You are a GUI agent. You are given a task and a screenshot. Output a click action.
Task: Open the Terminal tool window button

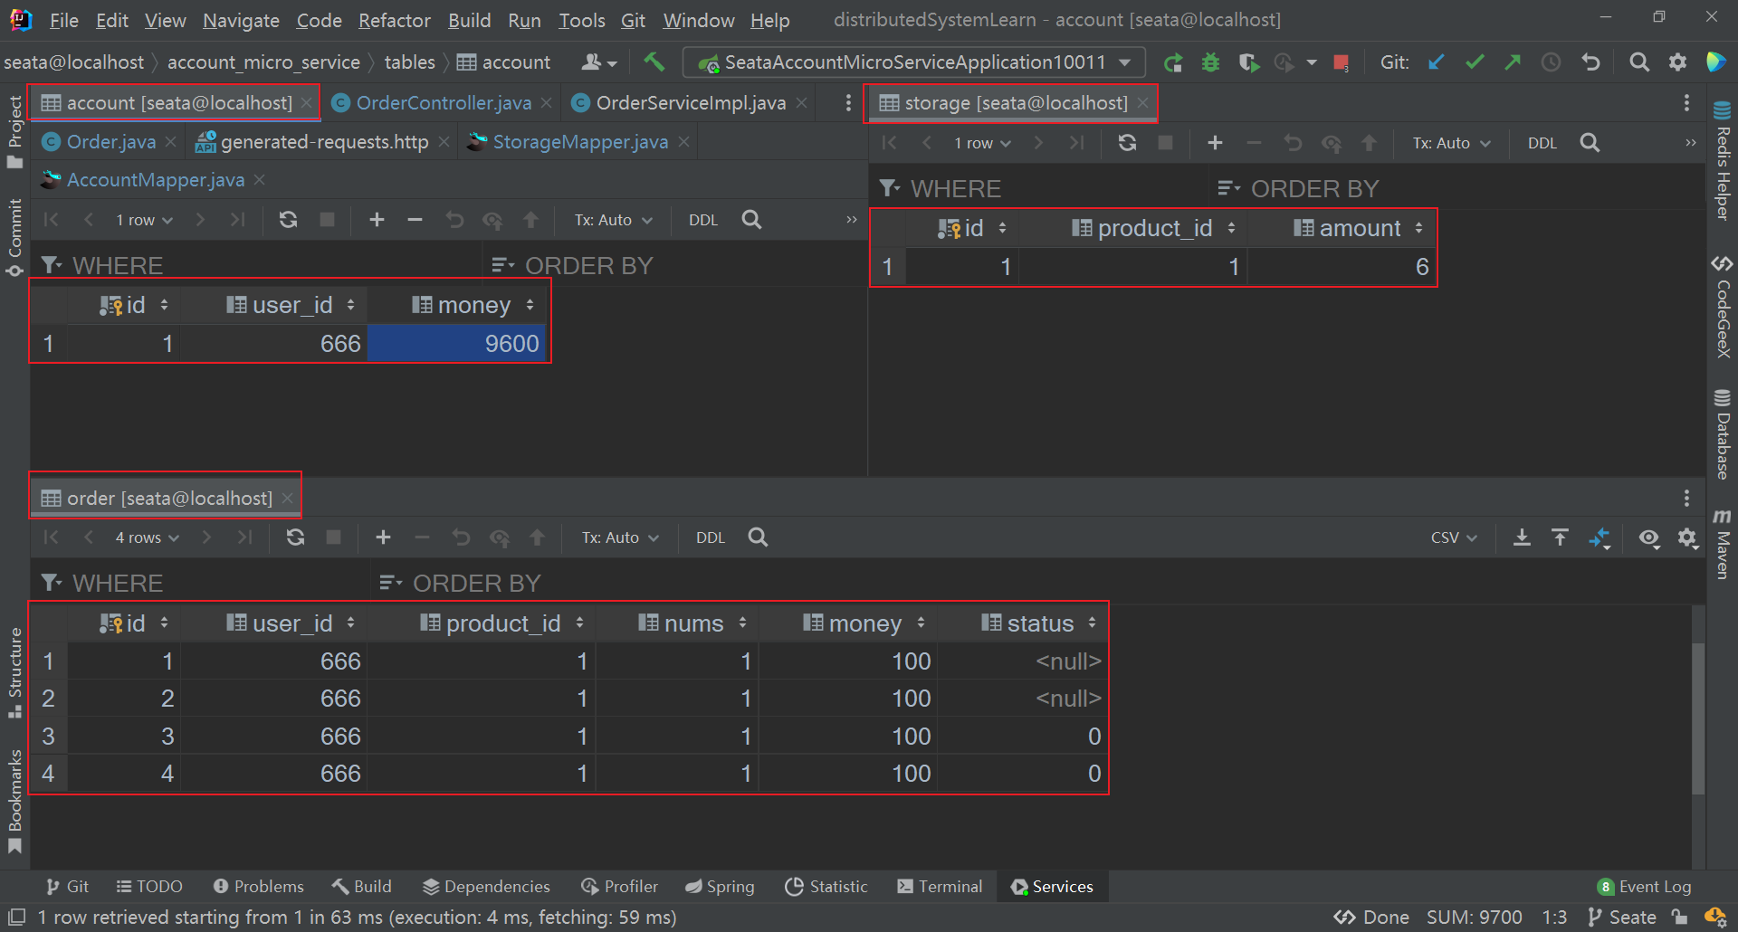tap(940, 887)
